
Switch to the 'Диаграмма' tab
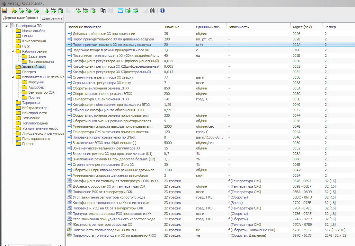[52, 18]
